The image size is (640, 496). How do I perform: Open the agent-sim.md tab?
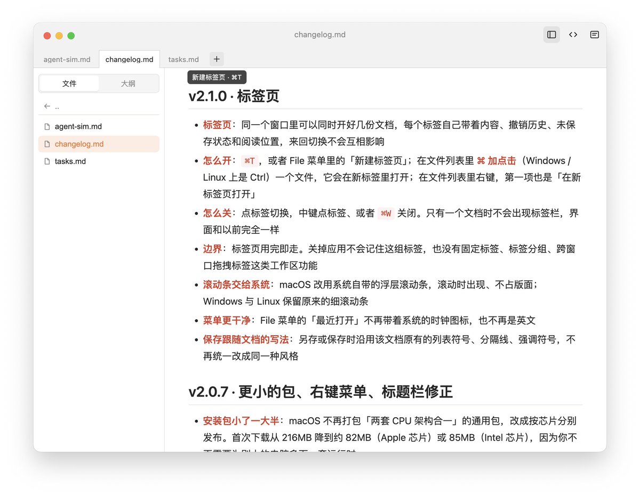67,59
